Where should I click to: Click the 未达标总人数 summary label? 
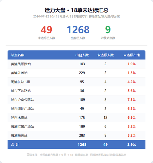click(x=46, y=38)
